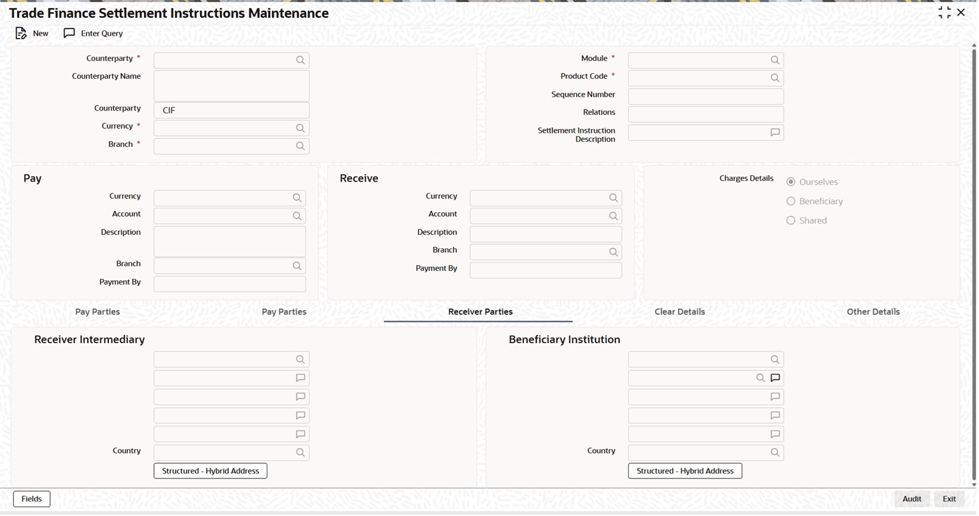This screenshot has width=979, height=516.
Task: Click the search icon in the mandatory Branch field
Action: coord(300,146)
